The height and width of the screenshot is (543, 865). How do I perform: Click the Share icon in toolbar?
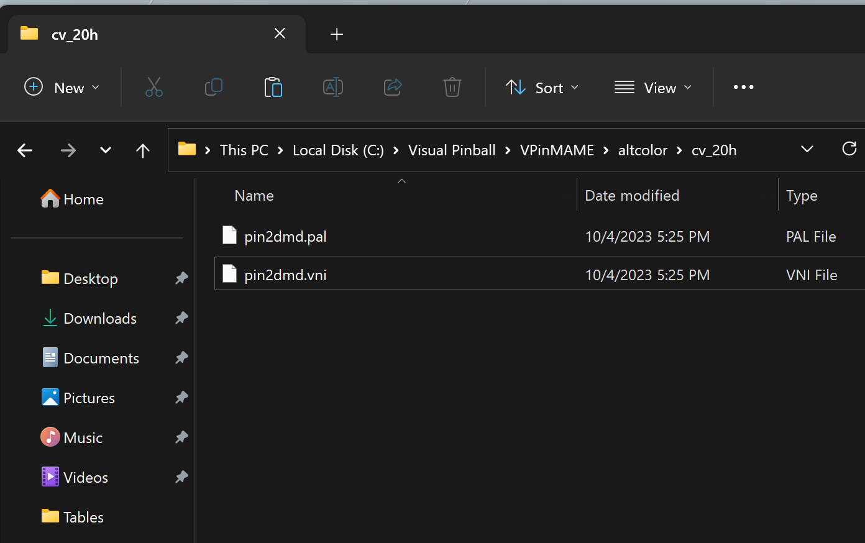[x=393, y=88]
